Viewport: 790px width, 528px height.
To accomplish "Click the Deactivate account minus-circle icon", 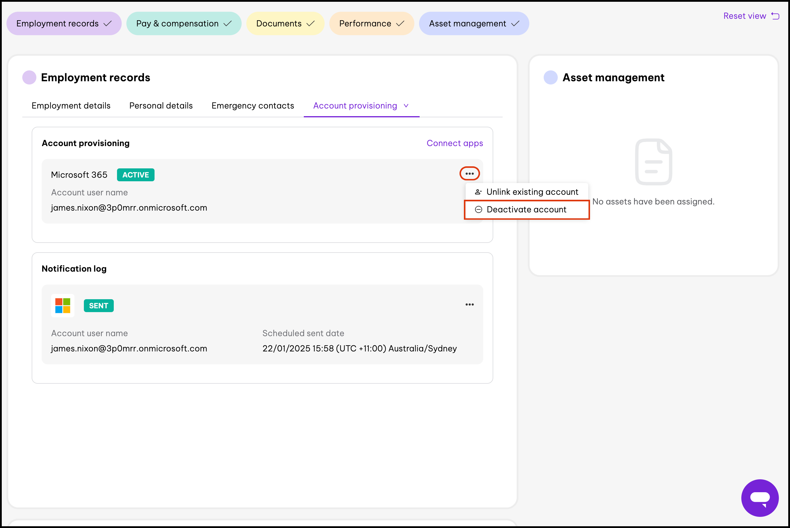I will click(478, 209).
